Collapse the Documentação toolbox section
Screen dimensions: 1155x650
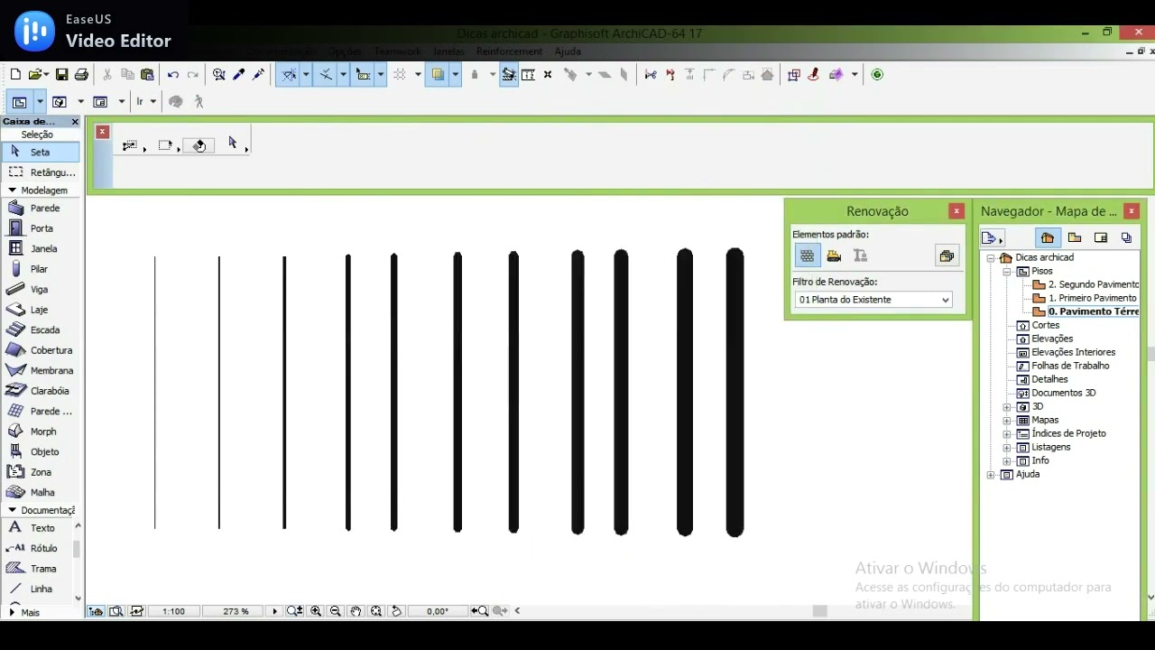pyautogui.click(x=13, y=510)
